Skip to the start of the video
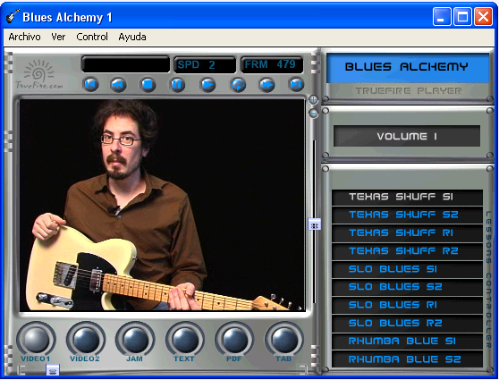 [x=90, y=85]
